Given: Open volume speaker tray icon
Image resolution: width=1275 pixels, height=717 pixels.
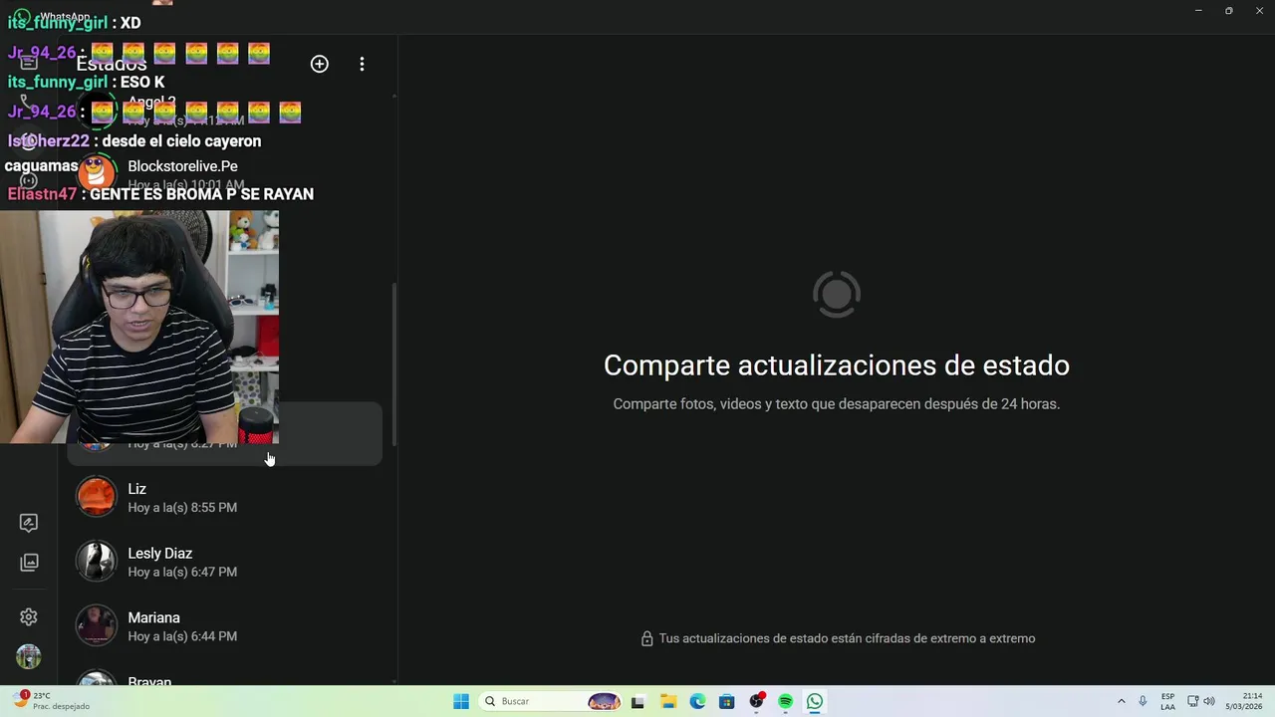Looking at the screenshot, I should point(1209,701).
